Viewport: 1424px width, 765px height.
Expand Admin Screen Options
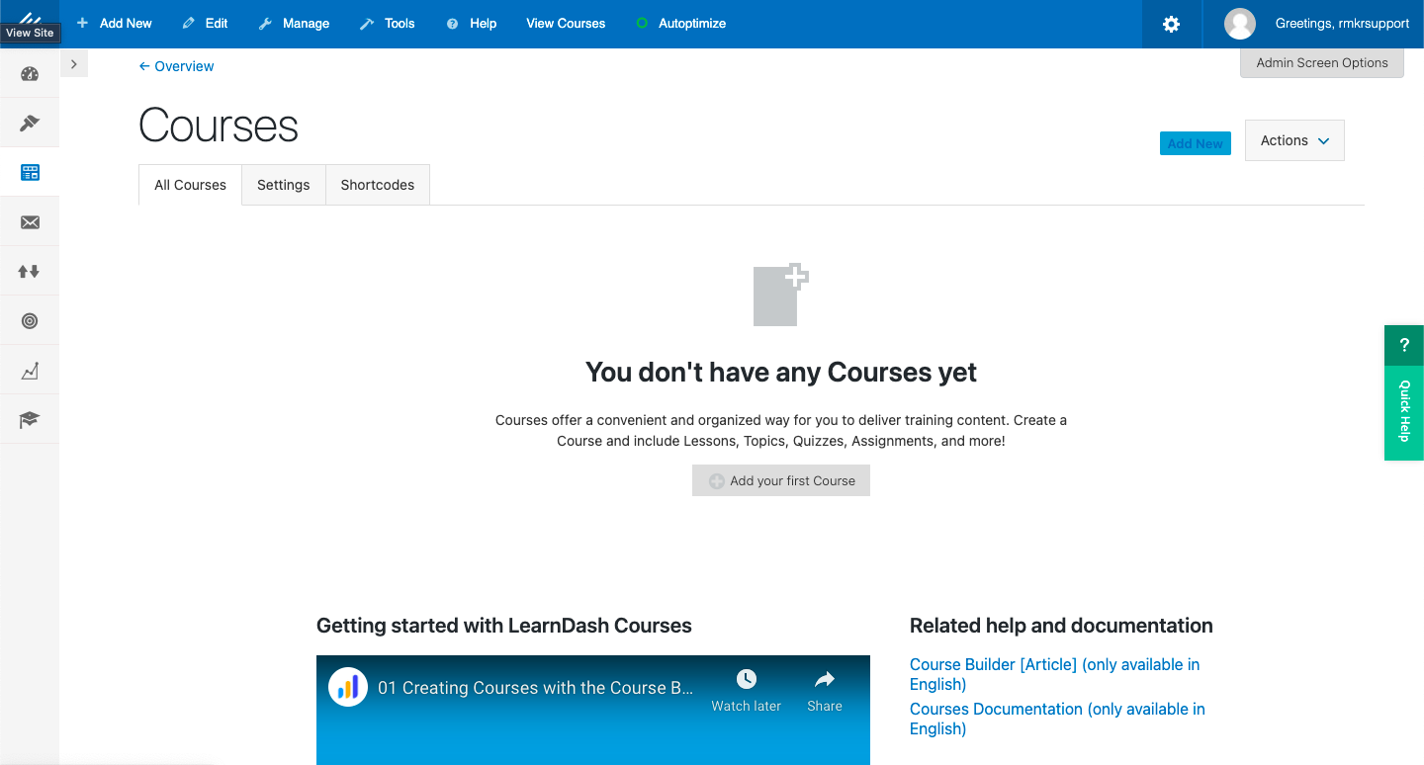coord(1321,62)
